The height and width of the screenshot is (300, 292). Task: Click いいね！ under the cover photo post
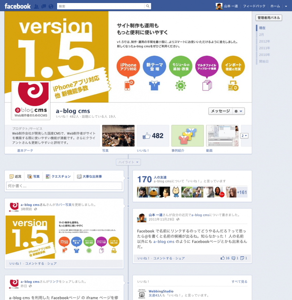pos(16,263)
